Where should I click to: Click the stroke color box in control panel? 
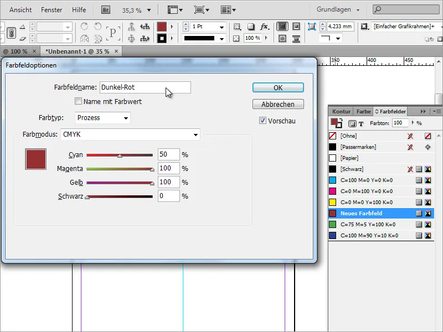(x=161, y=37)
